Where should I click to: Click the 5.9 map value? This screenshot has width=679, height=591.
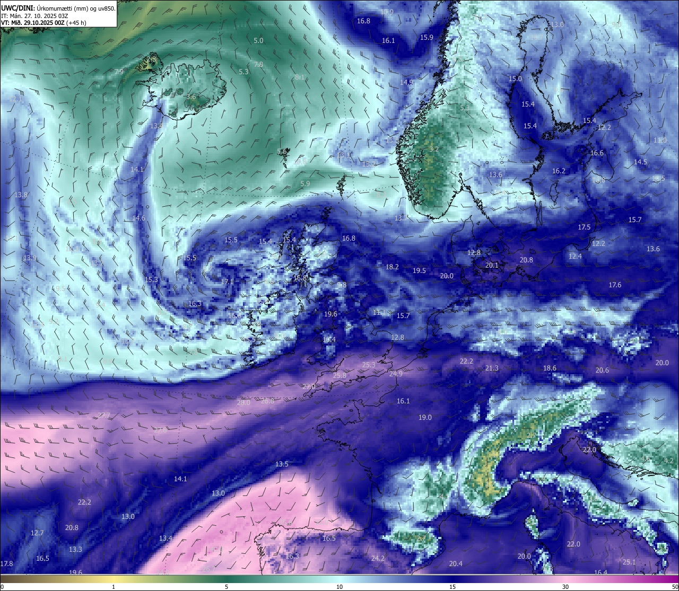(305, 183)
